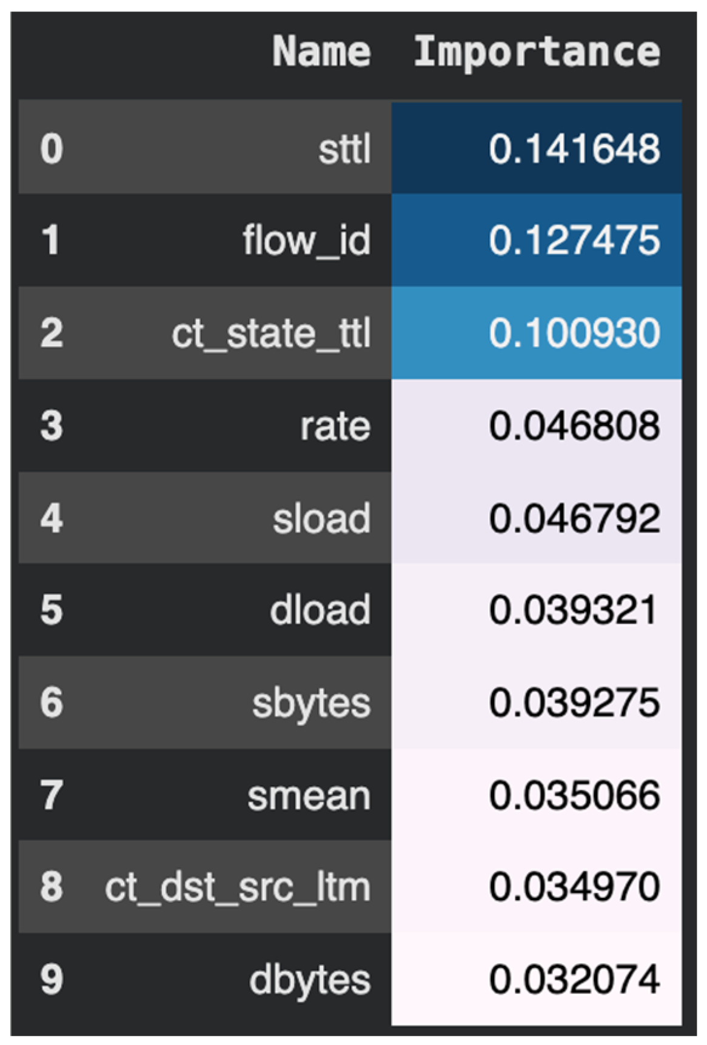The height and width of the screenshot is (1045, 707).
Task: Select the flow_id name cell
Action: click(306, 241)
